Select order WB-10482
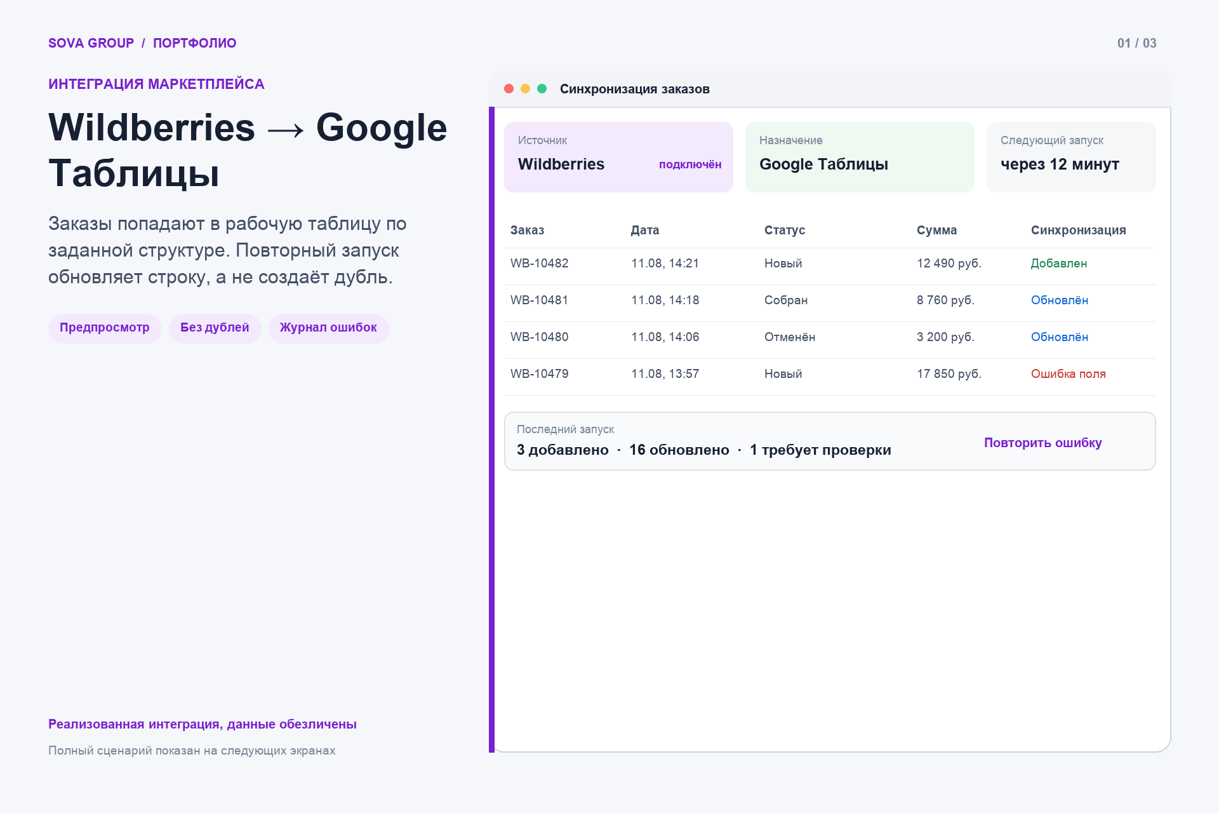The image size is (1219, 813). (539, 264)
